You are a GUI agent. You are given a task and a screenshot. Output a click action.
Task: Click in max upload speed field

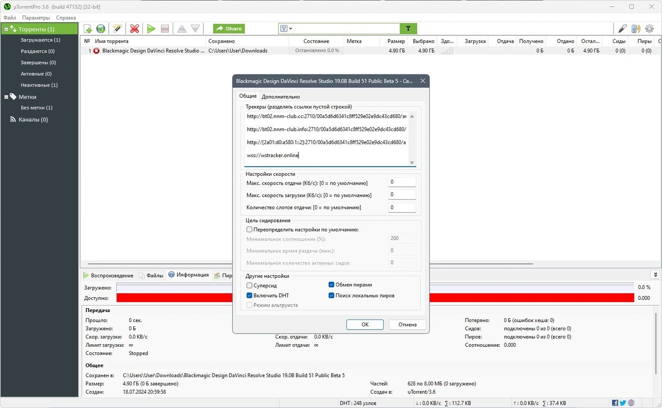(x=402, y=182)
